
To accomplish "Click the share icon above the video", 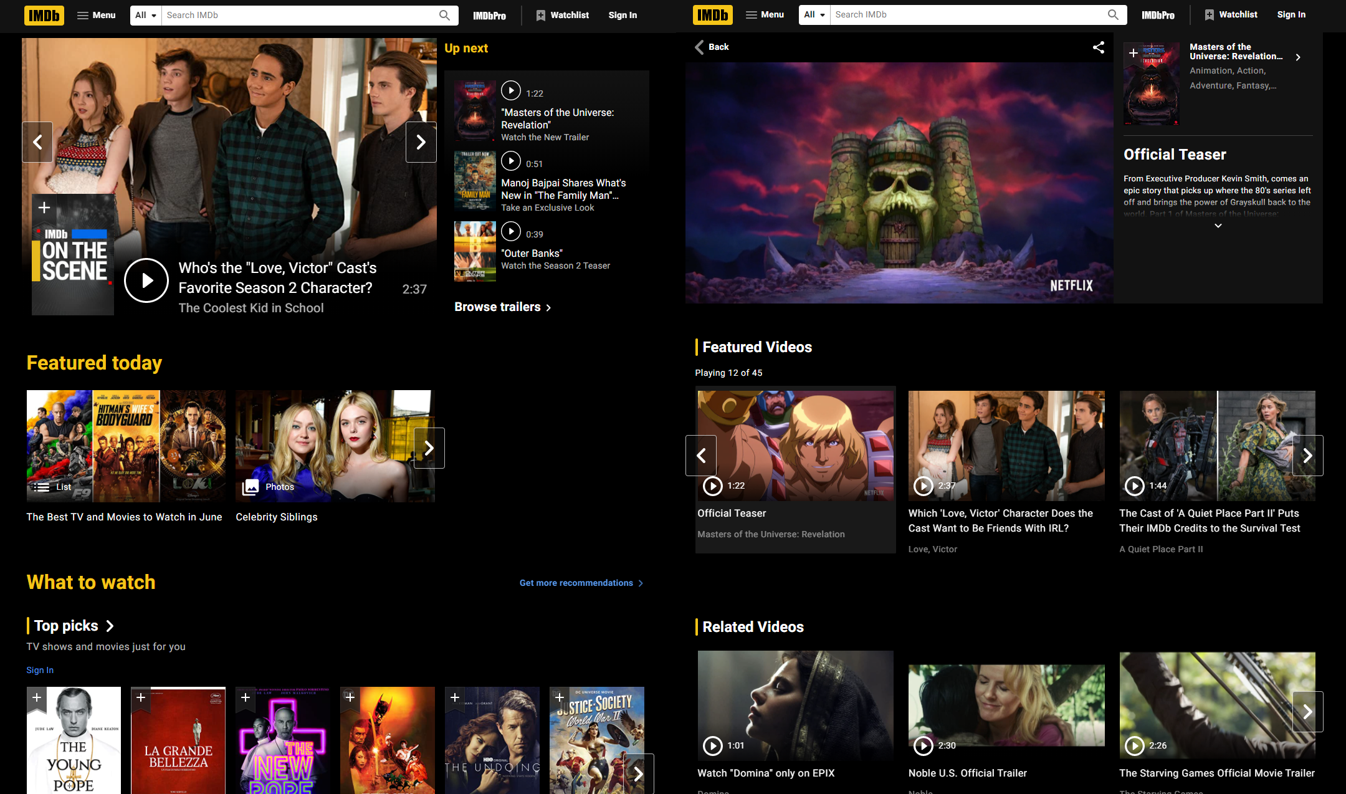I will point(1098,47).
